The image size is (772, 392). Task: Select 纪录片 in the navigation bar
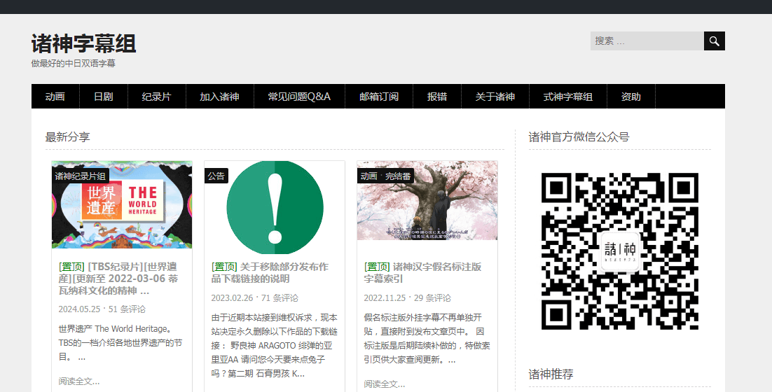pos(156,97)
